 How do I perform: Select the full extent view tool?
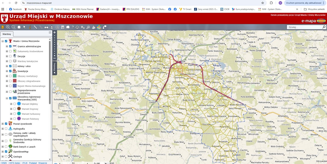pyautogui.click(x=19, y=27)
